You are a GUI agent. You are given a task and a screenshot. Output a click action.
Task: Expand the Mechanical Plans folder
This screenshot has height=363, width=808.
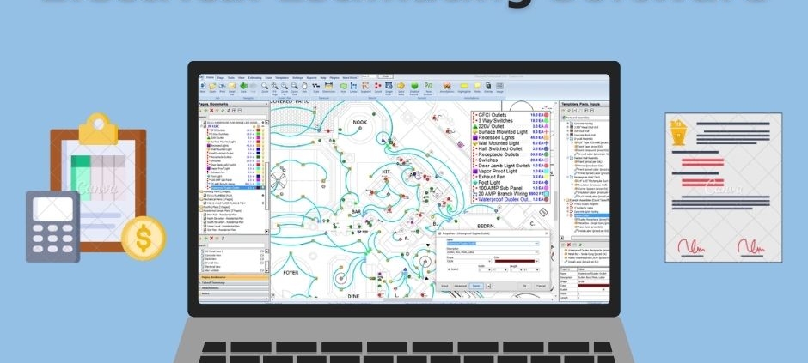pos(201,199)
